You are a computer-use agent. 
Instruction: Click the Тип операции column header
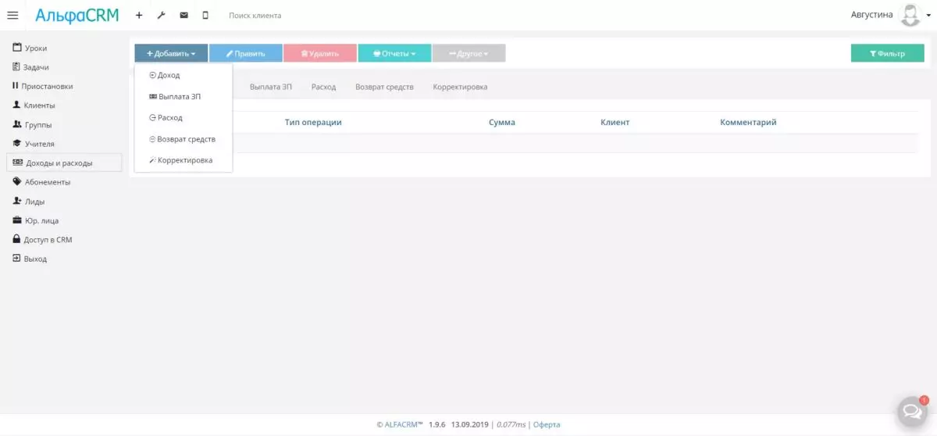tap(313, 123)
